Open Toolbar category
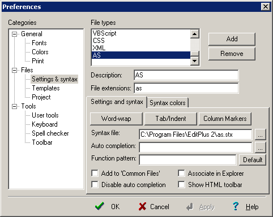The height and width of the screenshot is (217, 273). tap(42, 142)
